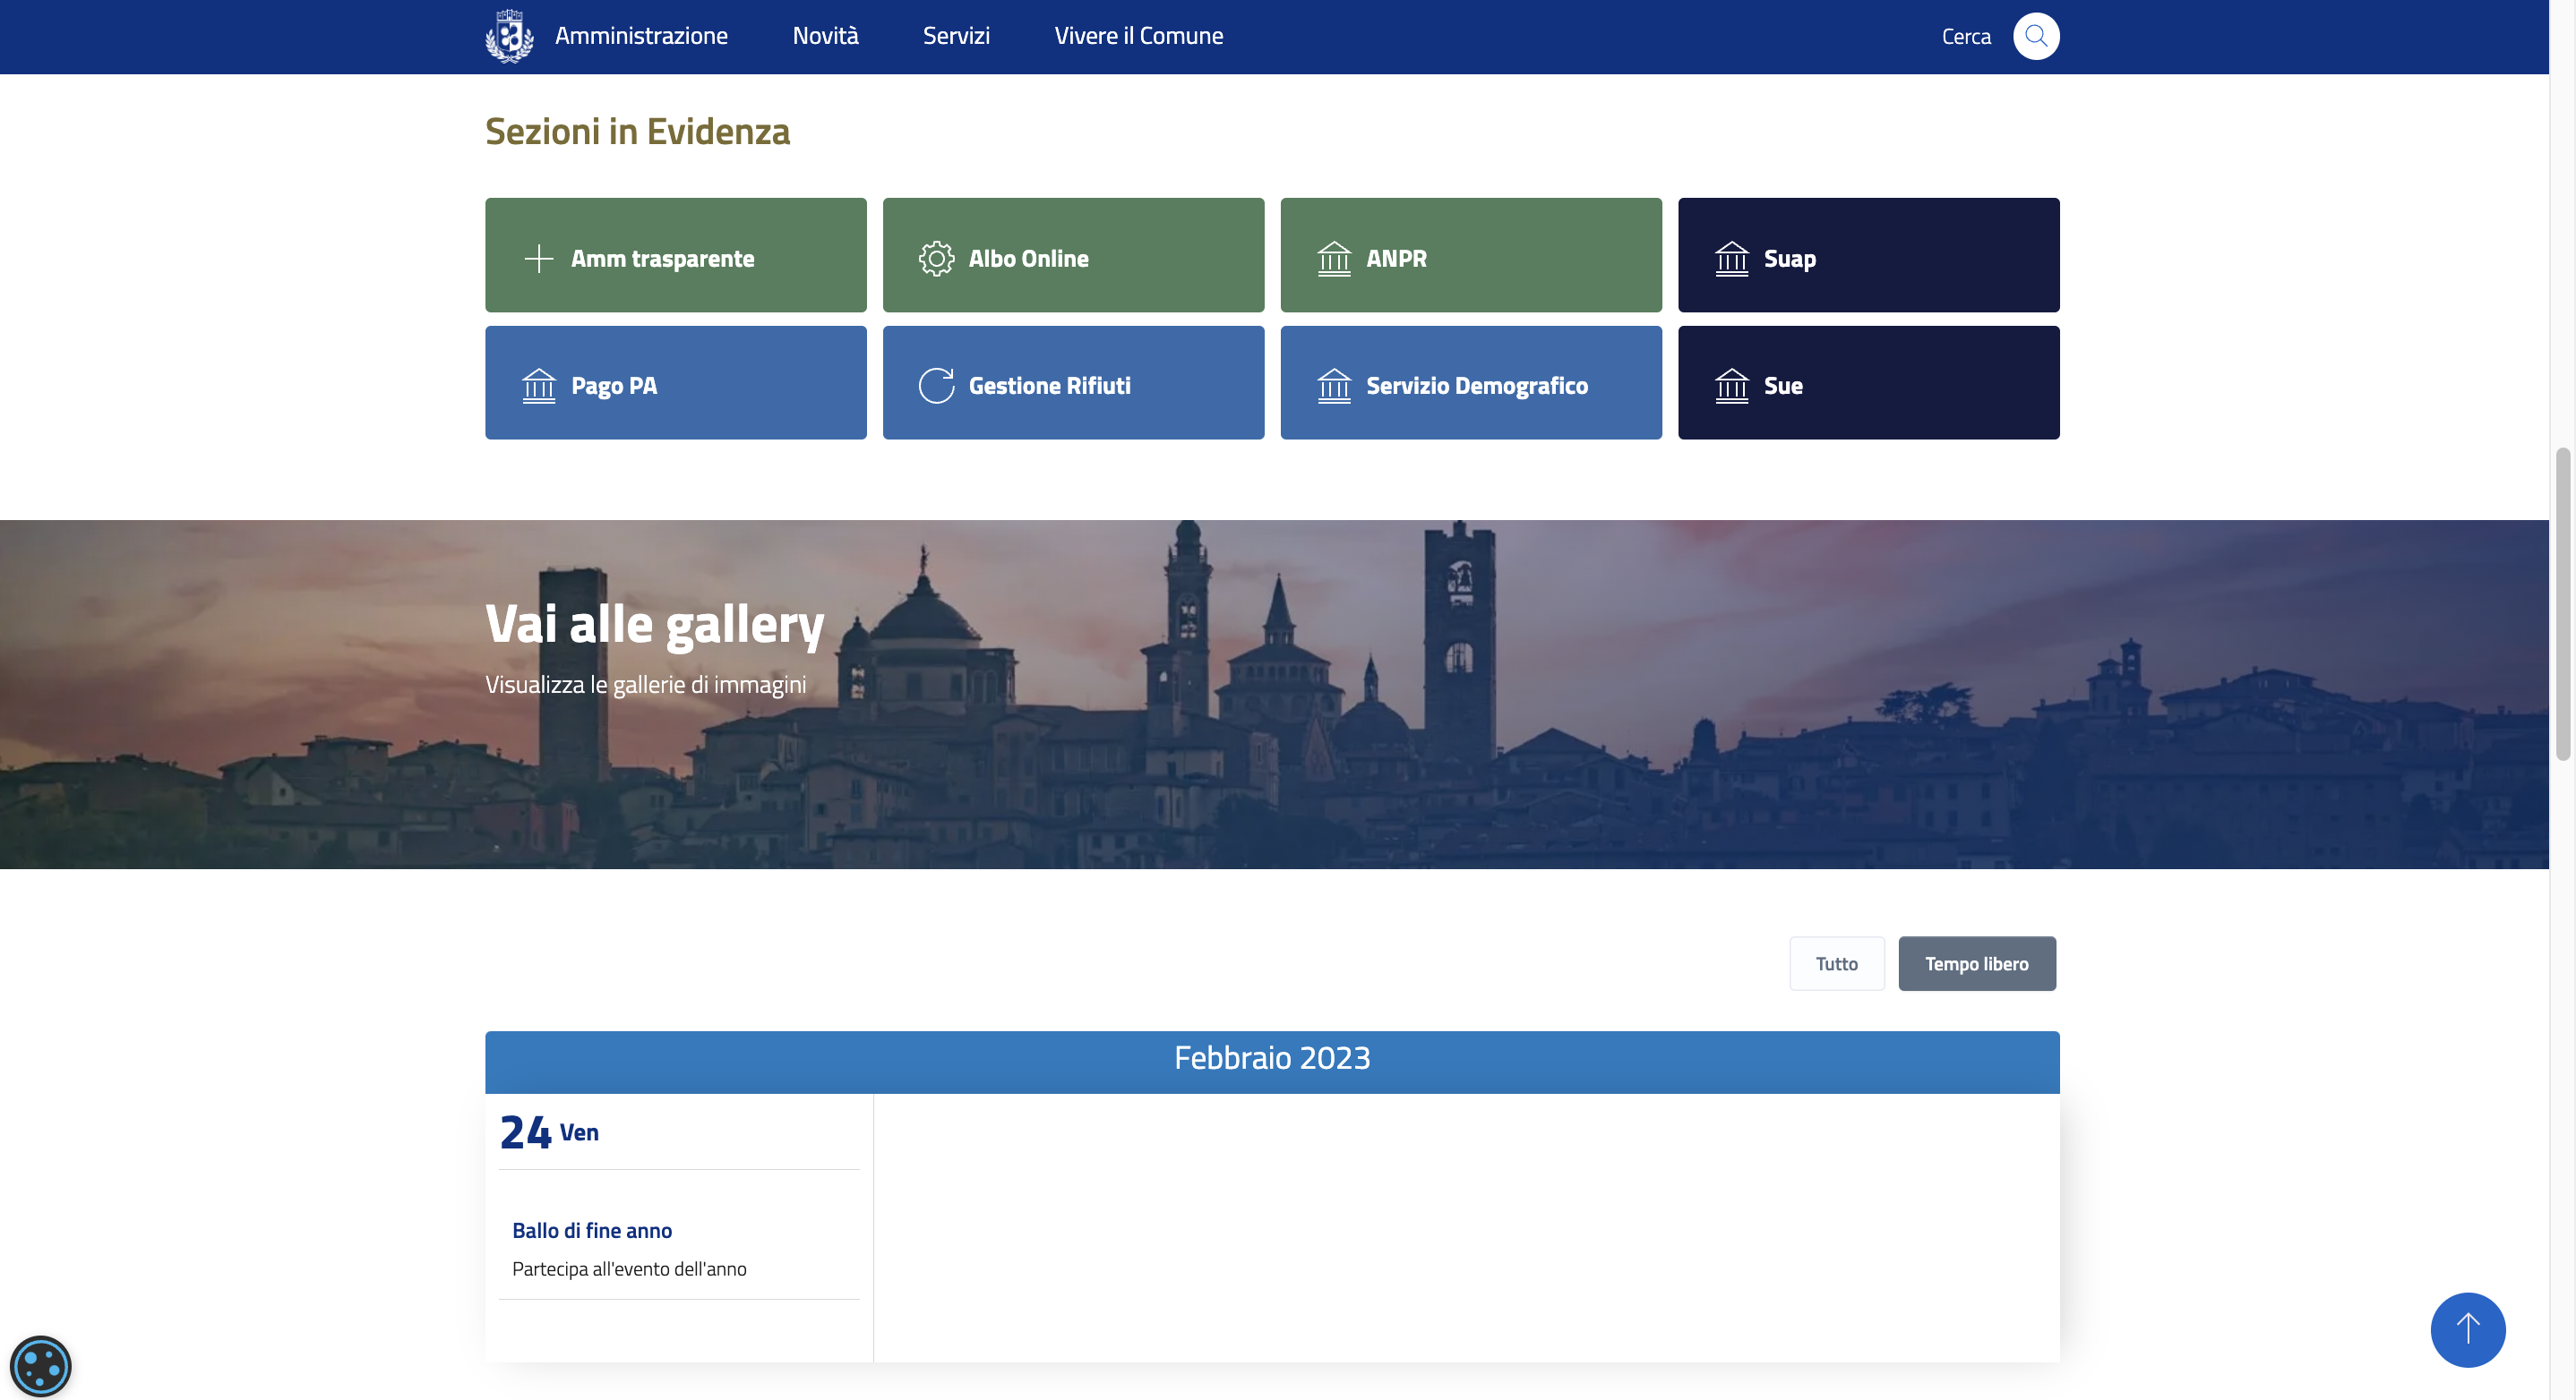Open the Amministrazione menu
2576x1400 pixels.
641,36
